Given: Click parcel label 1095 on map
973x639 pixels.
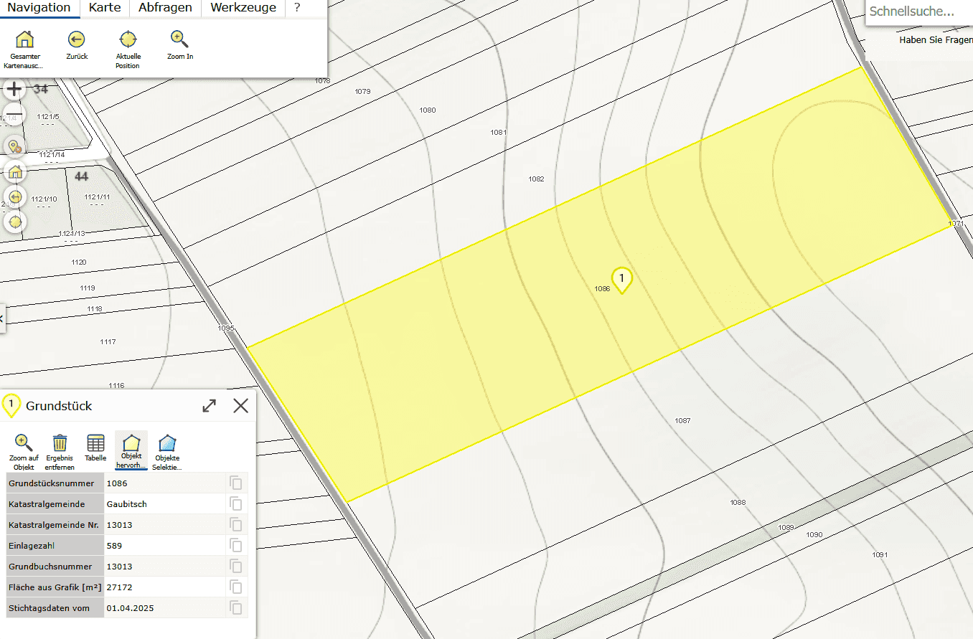Looking at the screenshot, I should [x=226, y=328].
